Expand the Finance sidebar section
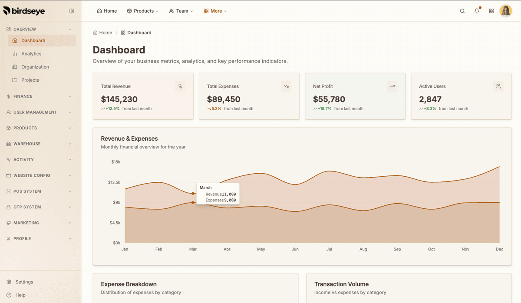 point(39,96)
